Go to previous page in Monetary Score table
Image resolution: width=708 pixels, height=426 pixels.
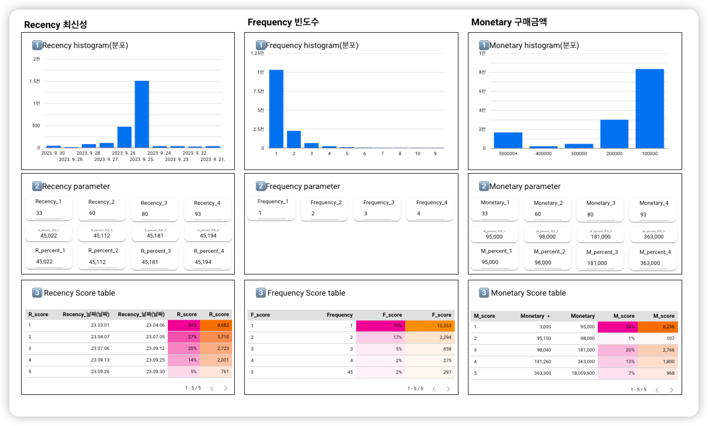[x=657, y=390]
